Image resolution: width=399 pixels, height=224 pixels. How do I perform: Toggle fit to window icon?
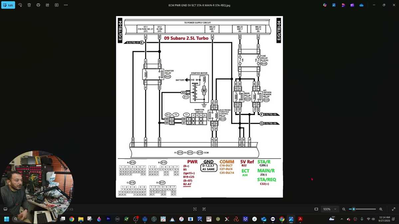pos(316,209)
